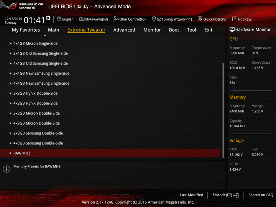Open Search on FAQ link
The image size is (276, 207).
(x=261, y=195)
